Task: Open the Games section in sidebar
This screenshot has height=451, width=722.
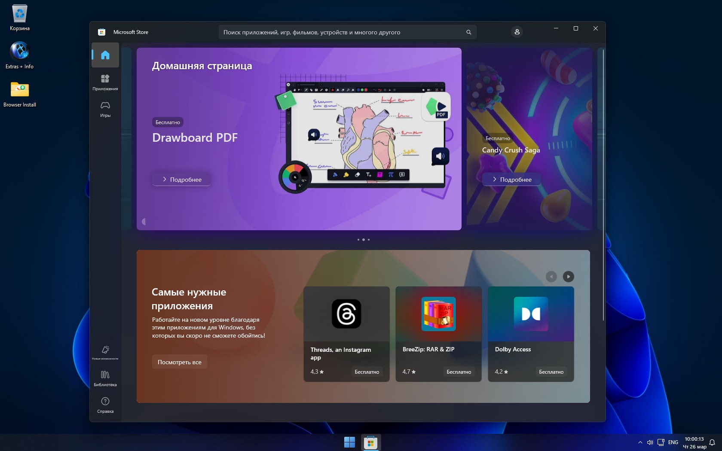Action: pos(105,109)
